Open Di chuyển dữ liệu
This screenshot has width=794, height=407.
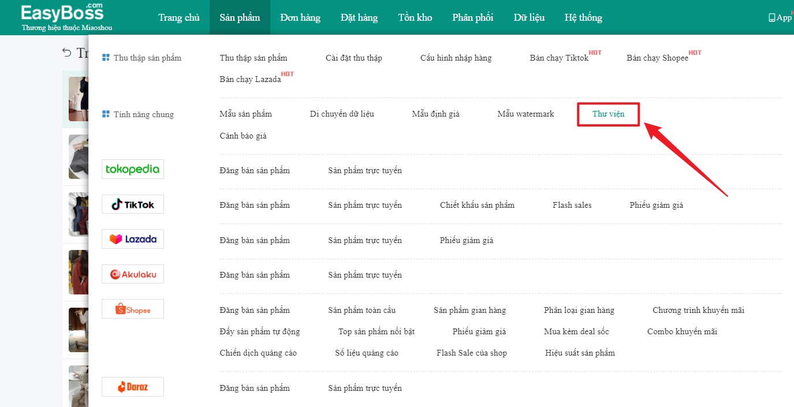(342, 114)
